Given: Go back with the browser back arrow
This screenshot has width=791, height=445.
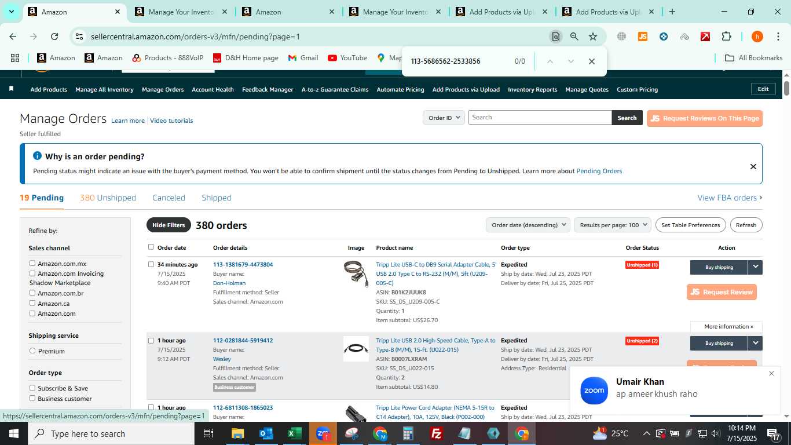Looking at the screenshot, I should coord(13,37).
